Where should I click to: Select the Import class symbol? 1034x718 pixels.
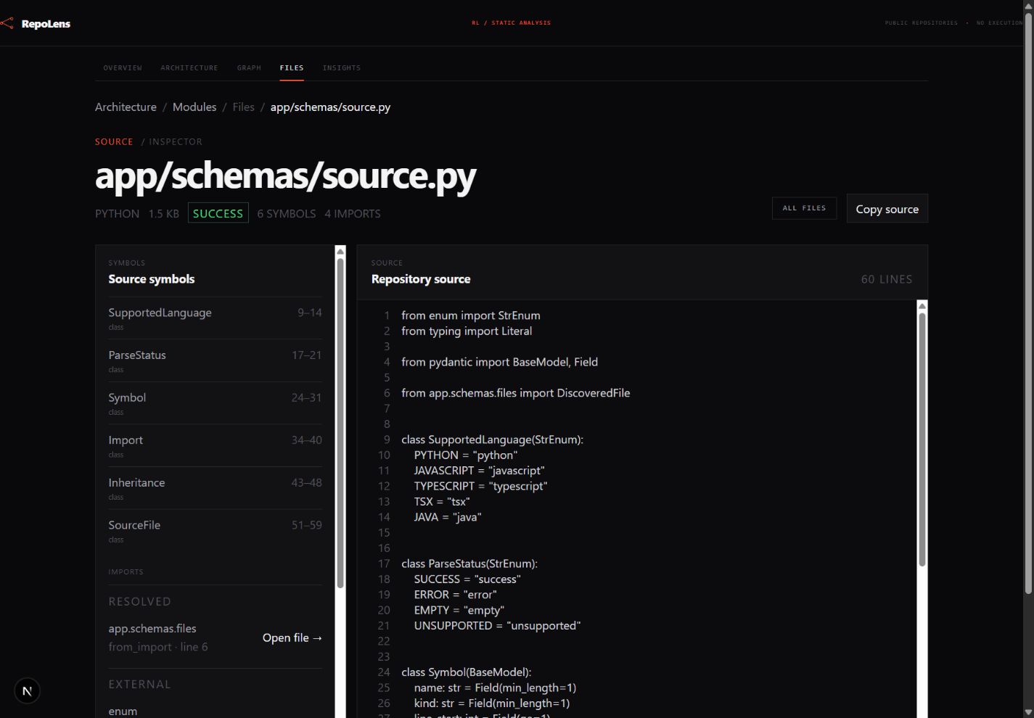[215, 445]
